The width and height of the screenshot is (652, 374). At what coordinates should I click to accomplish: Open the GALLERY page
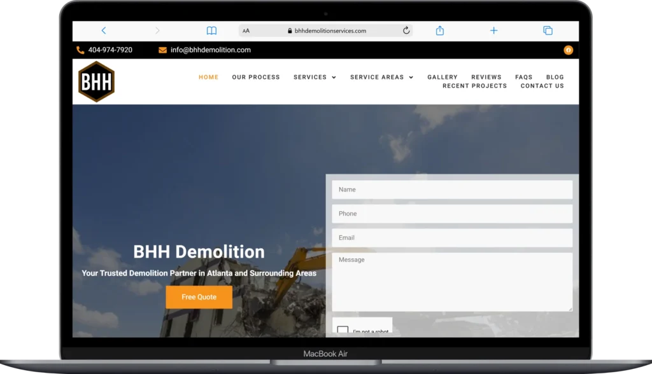tap(443, 78)
